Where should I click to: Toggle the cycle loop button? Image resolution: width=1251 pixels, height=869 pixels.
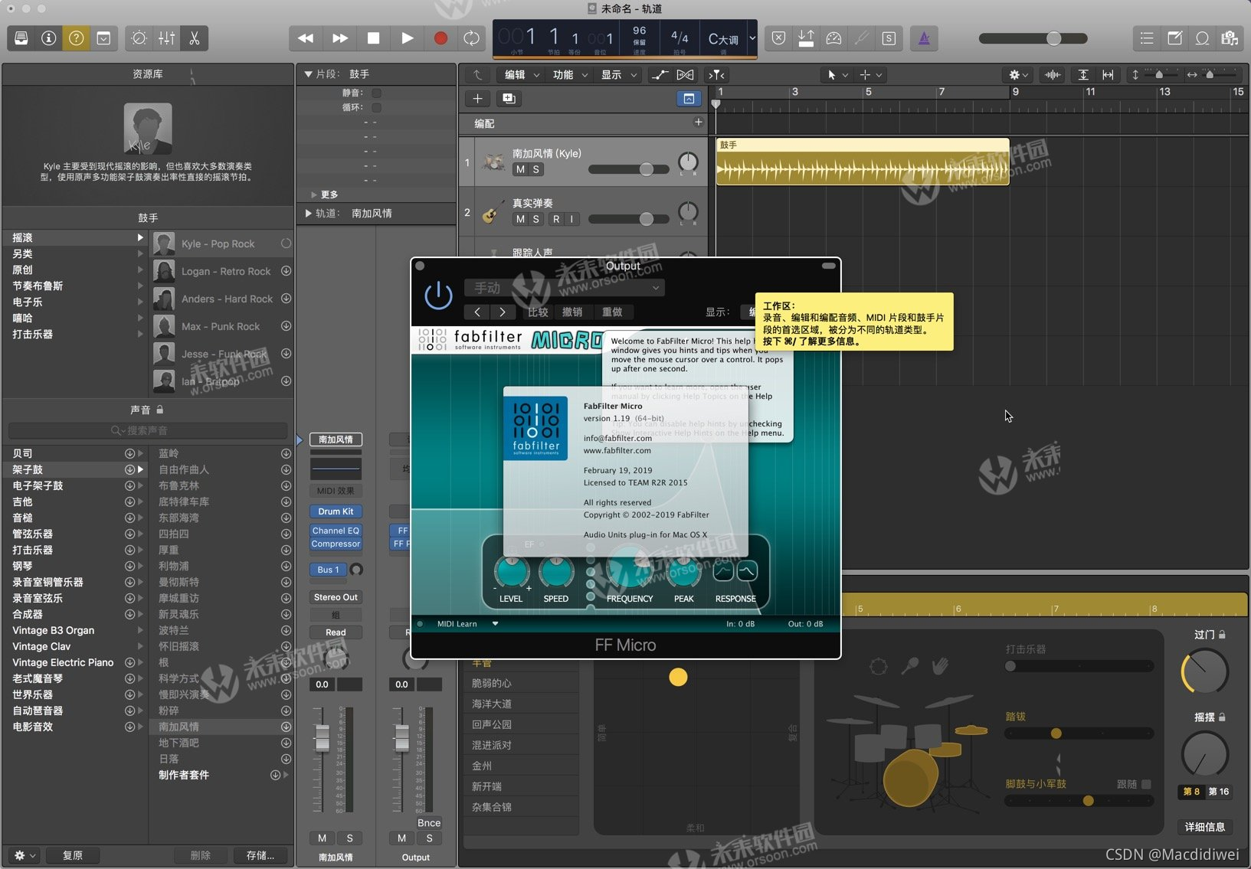pos(472,38)
